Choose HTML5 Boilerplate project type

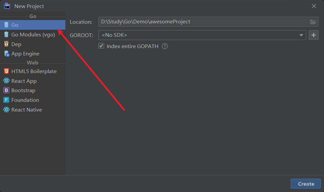coord(33,71)
